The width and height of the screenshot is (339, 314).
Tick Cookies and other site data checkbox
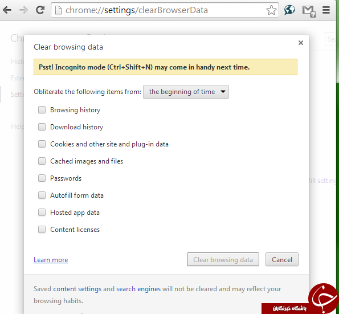[42, 144]
